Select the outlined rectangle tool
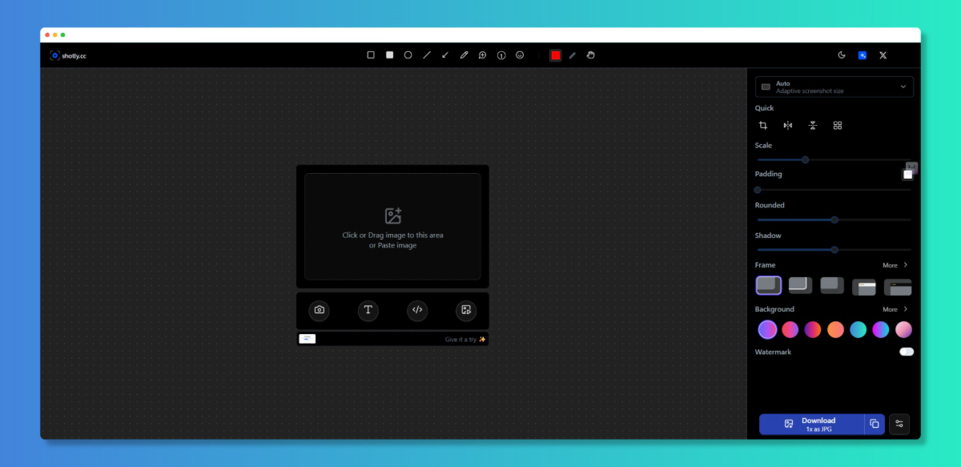This screenshot has width=961, height=467. tap(371, 55)
